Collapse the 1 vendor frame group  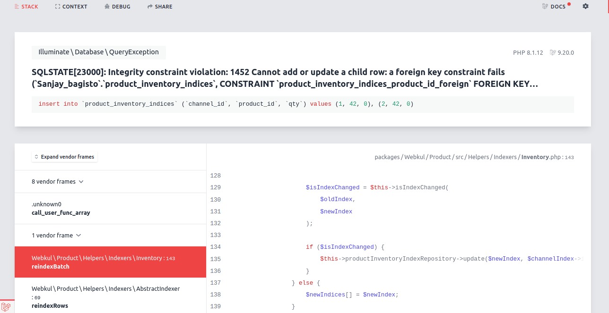click(55, 235)
